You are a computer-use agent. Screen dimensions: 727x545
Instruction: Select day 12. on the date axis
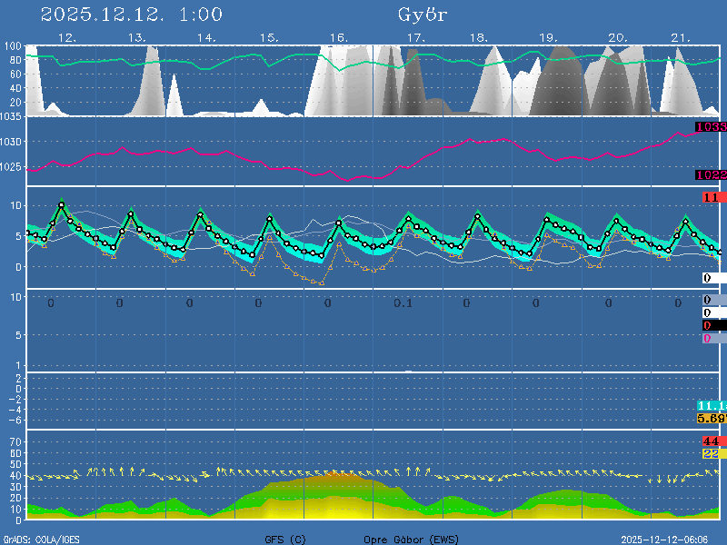coord(66,38)
